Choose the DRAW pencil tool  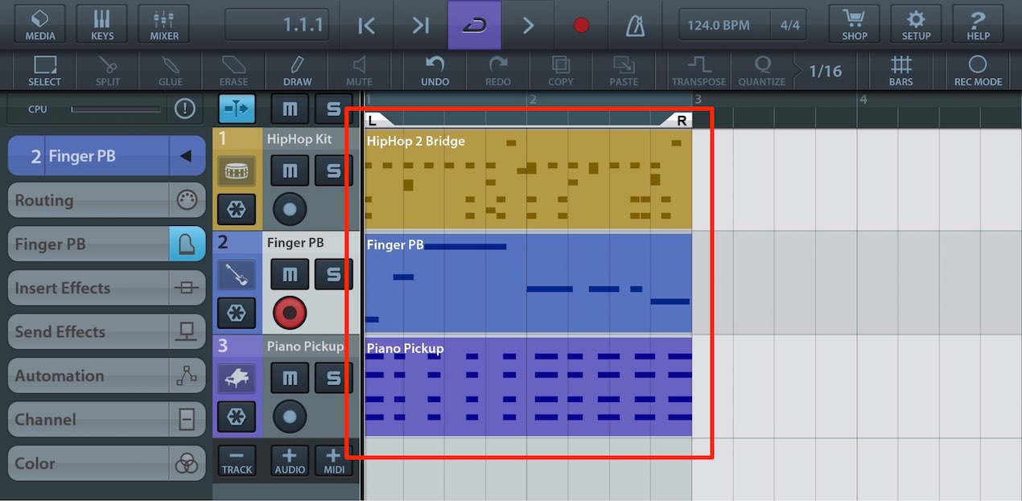click(297, 71)
